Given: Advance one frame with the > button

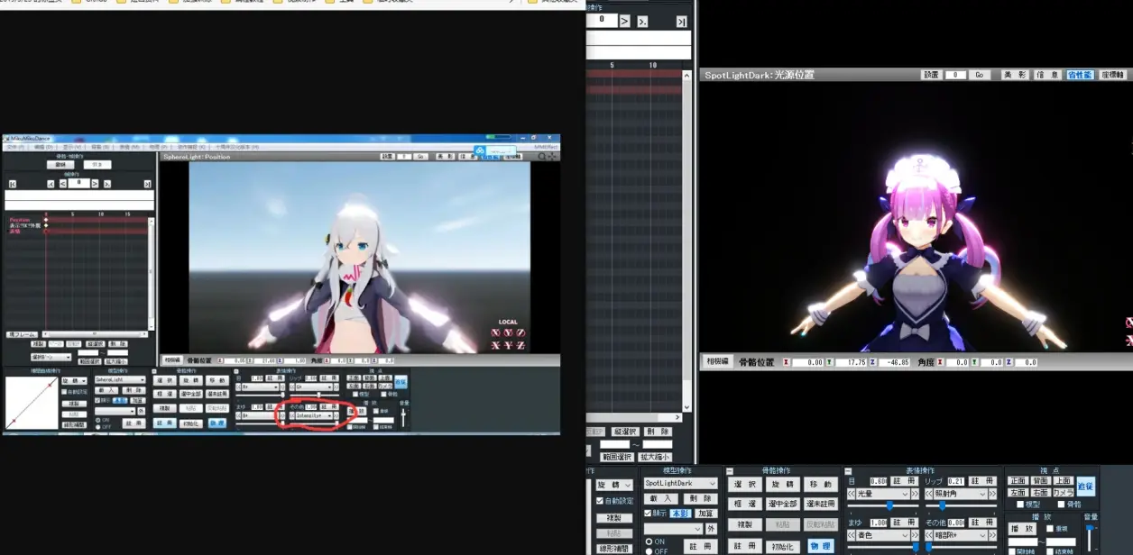Looking at the screenshot, I should 623,20.
